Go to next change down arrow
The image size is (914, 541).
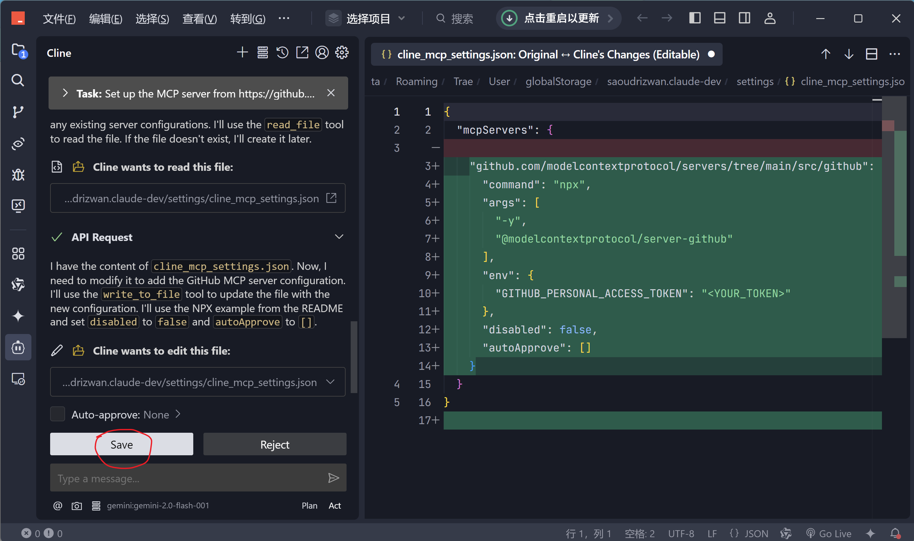coord(849,54)
